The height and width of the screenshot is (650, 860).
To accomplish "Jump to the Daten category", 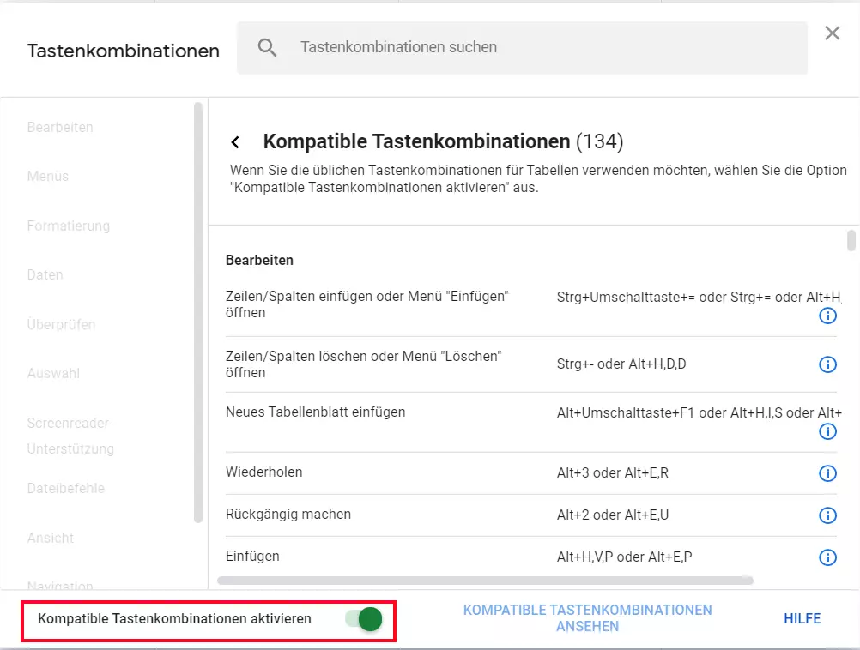I will (45, 275).
